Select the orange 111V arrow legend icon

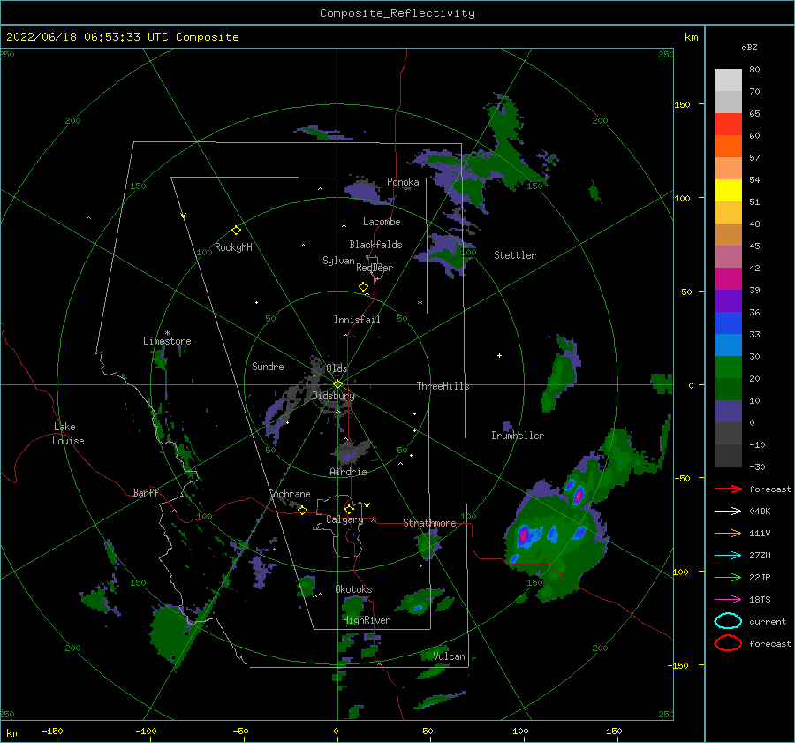tap(728, 533)
